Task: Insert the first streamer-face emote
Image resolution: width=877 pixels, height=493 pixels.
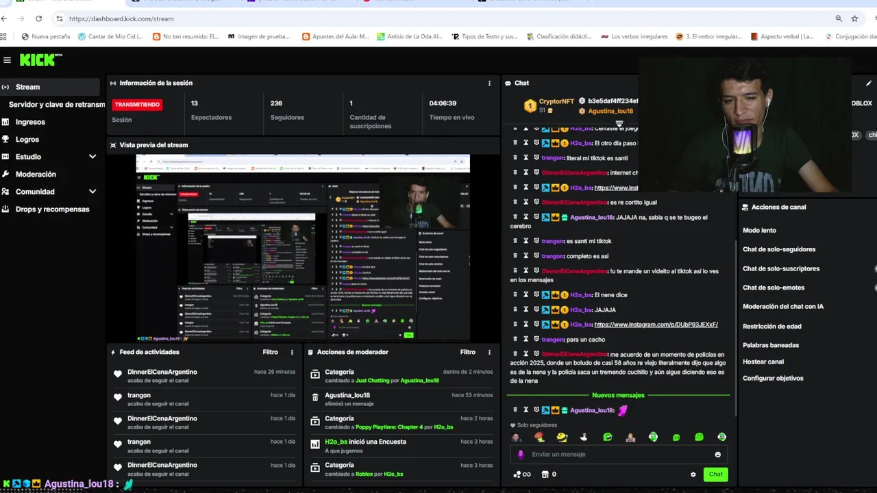Action: [x=516, y=437]
